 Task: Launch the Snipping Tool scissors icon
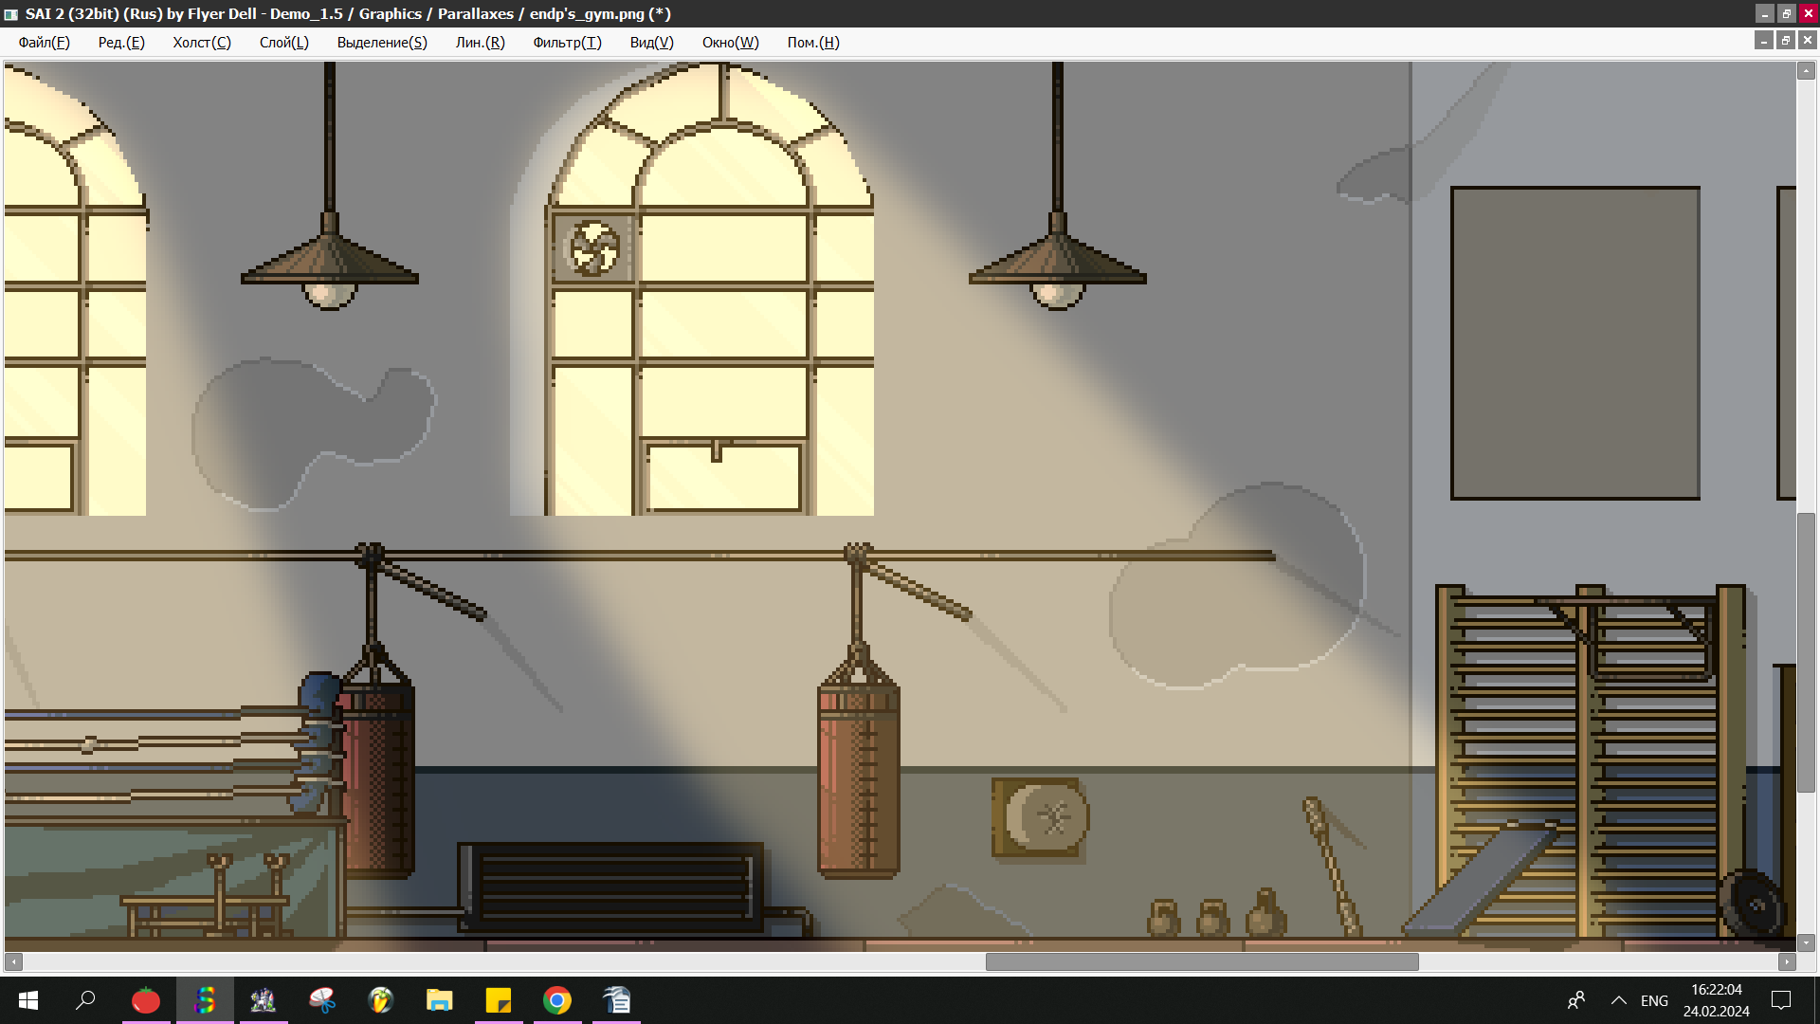click(x=322, y=1000)
